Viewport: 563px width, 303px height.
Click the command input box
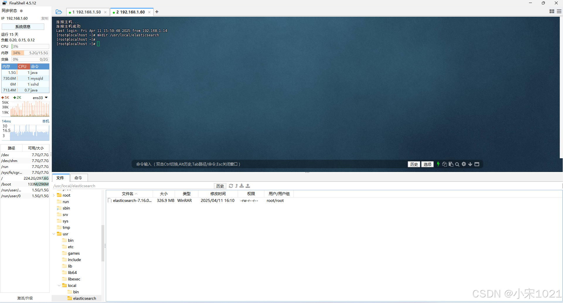click(x=270, y=164)
